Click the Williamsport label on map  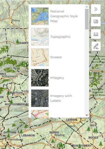pos(10,76)
